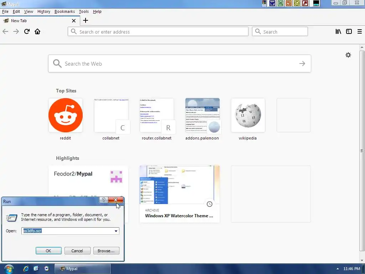Launch Windows Media Player from taskbar
The image size is (365, 274).
coord(47,269)
